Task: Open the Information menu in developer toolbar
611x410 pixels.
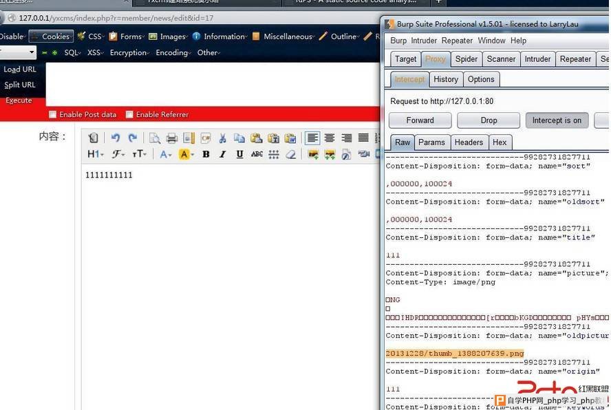Action: (220, 36)
